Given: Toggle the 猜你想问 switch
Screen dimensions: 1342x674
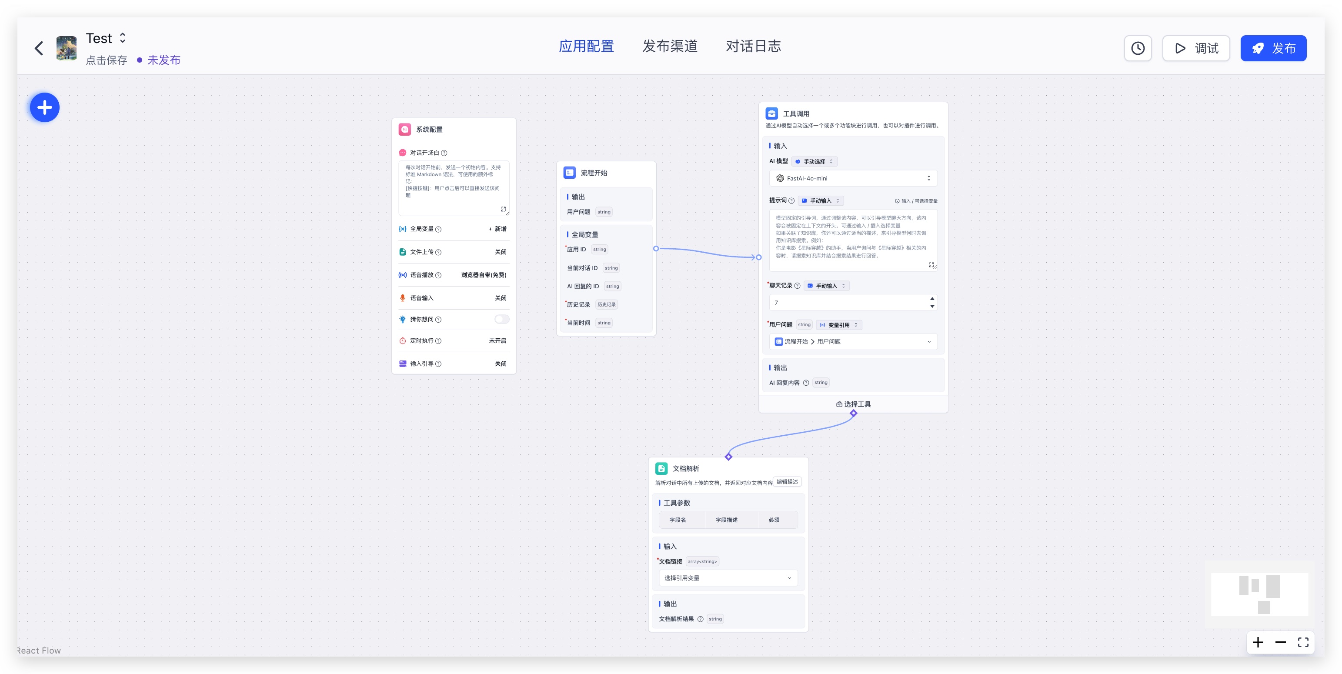Looking at the screenshot, I should pyautogui.click(x=501, y=319).
